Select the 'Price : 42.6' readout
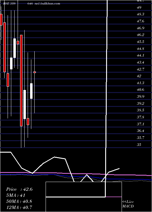This screenshot has width=152, height=212. pos(19,189)
